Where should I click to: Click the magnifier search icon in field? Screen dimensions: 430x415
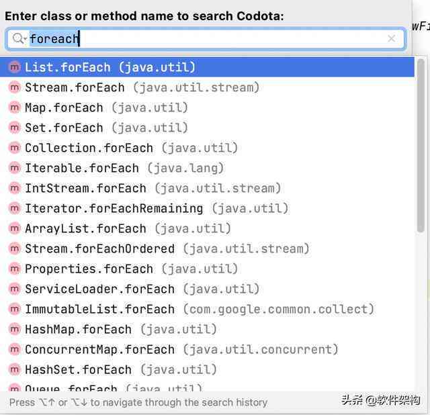(x=18, y=38)
